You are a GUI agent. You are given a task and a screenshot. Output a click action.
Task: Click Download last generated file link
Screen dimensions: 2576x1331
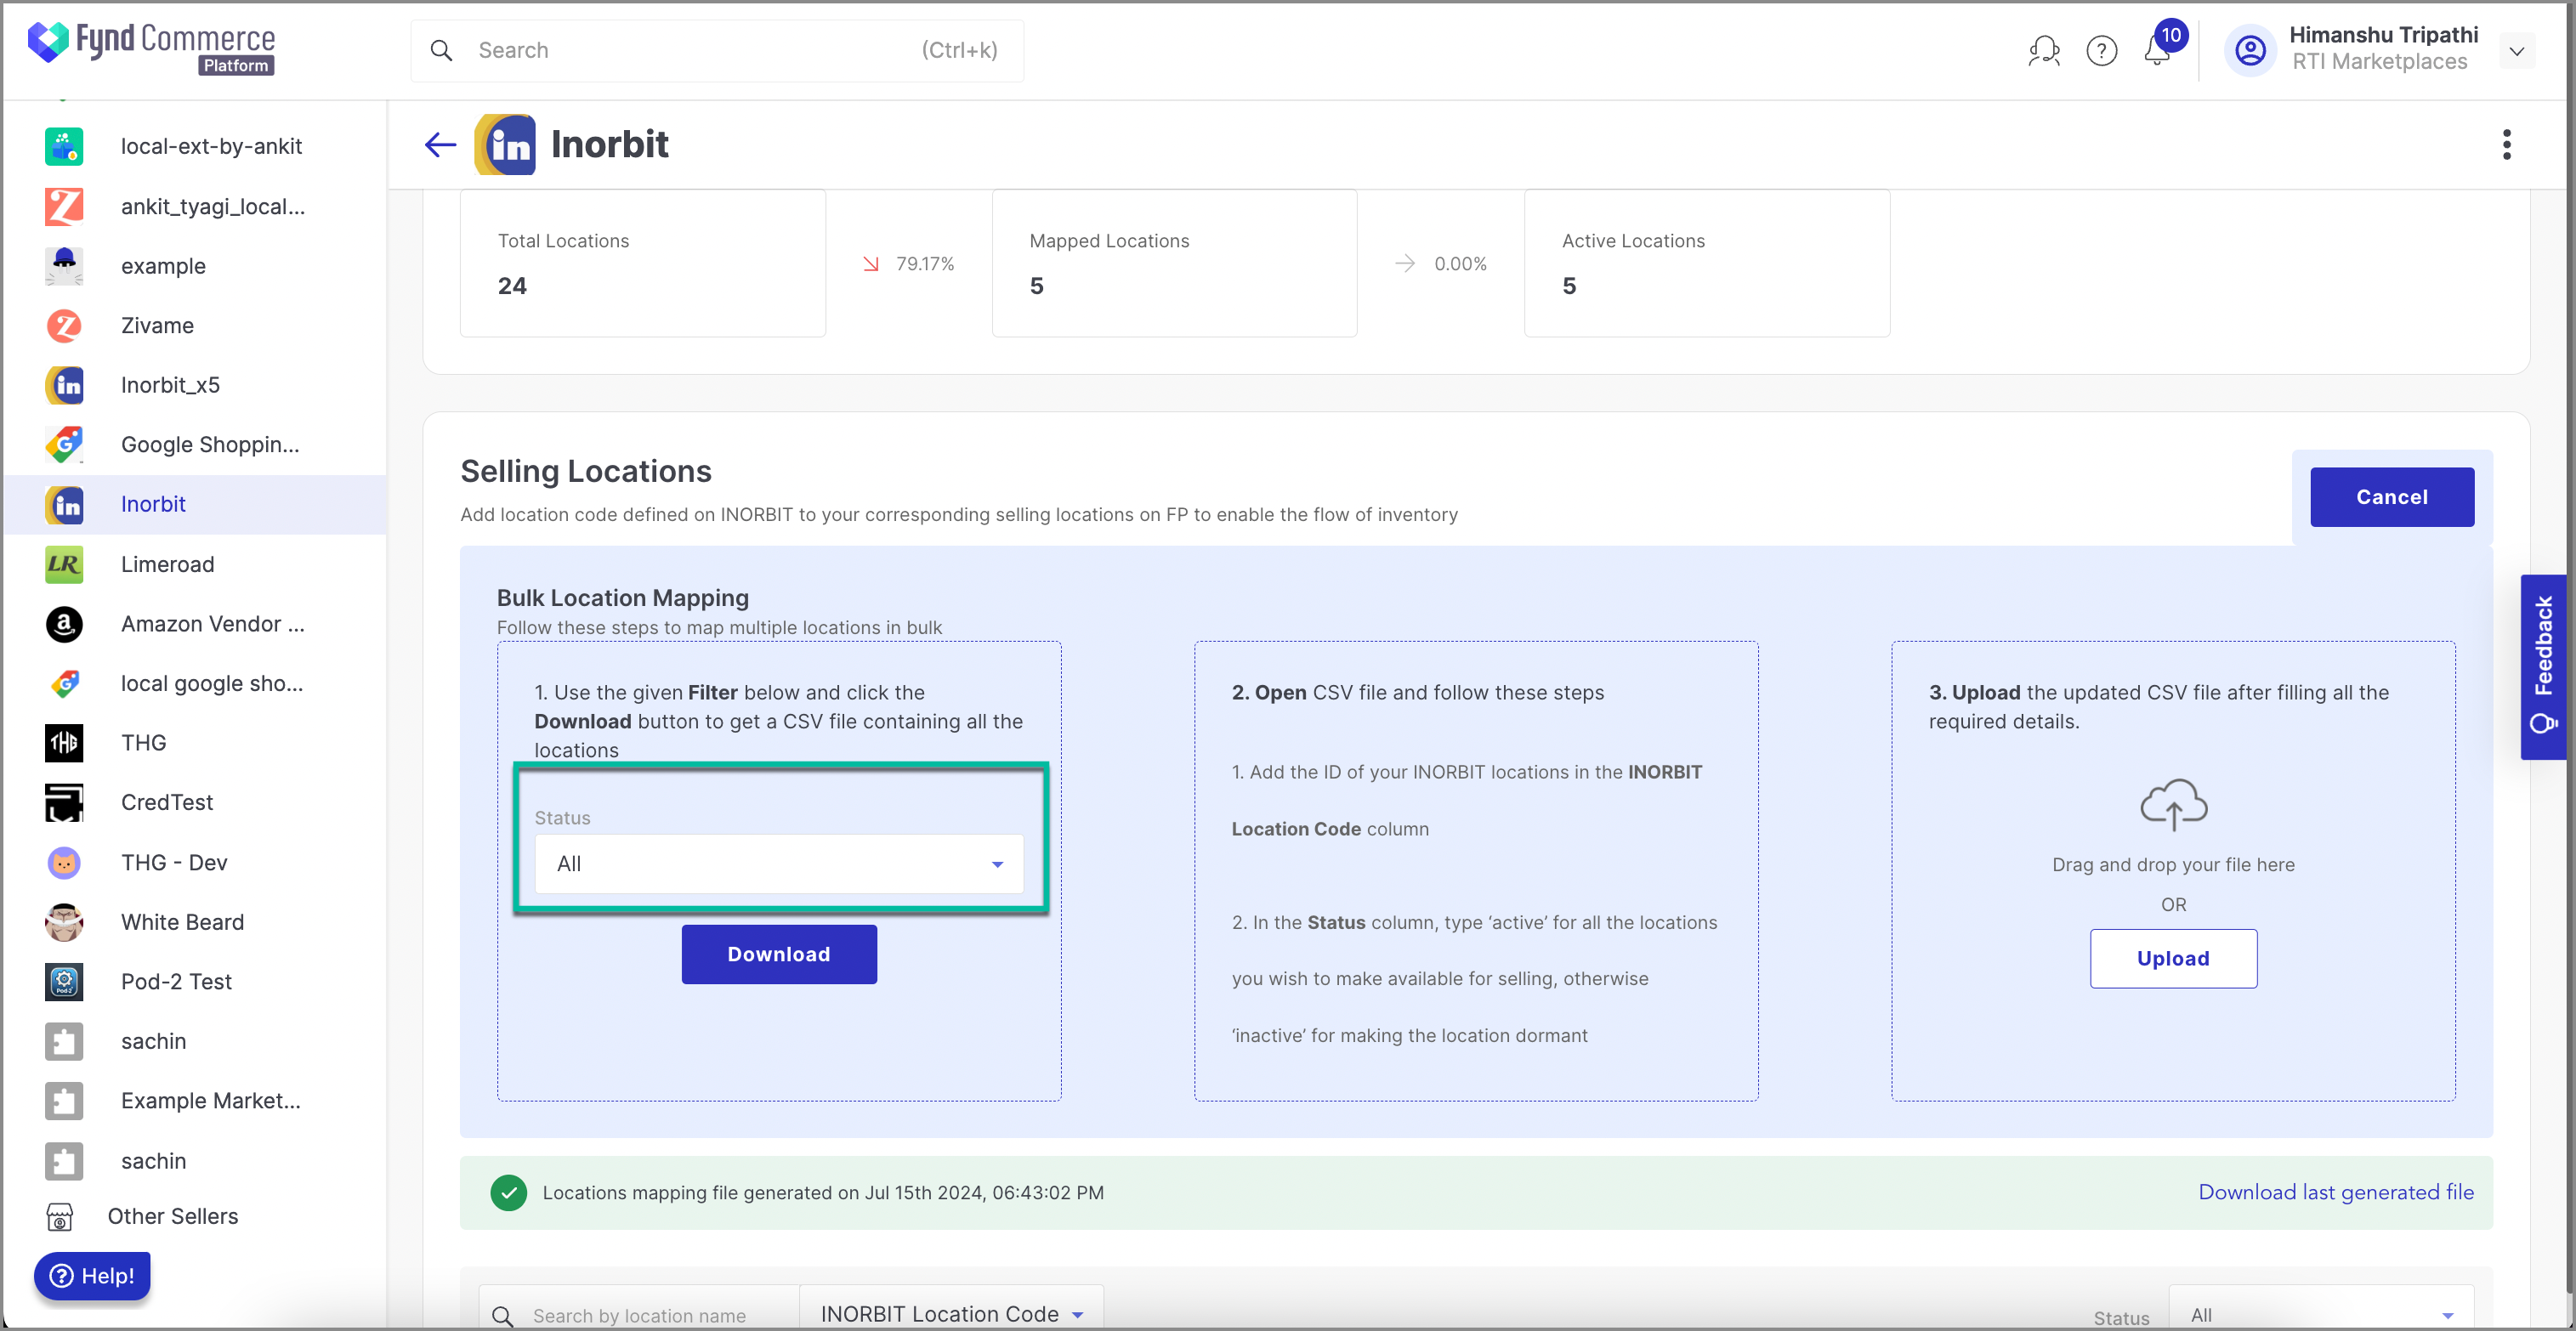[2335, 1192]
